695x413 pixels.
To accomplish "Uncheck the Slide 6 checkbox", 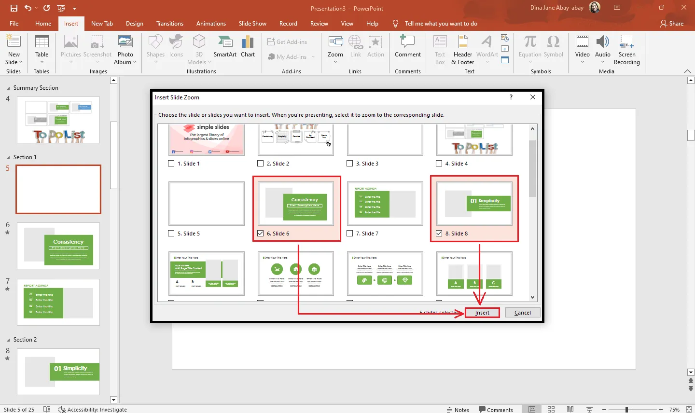I will (261, 234).
